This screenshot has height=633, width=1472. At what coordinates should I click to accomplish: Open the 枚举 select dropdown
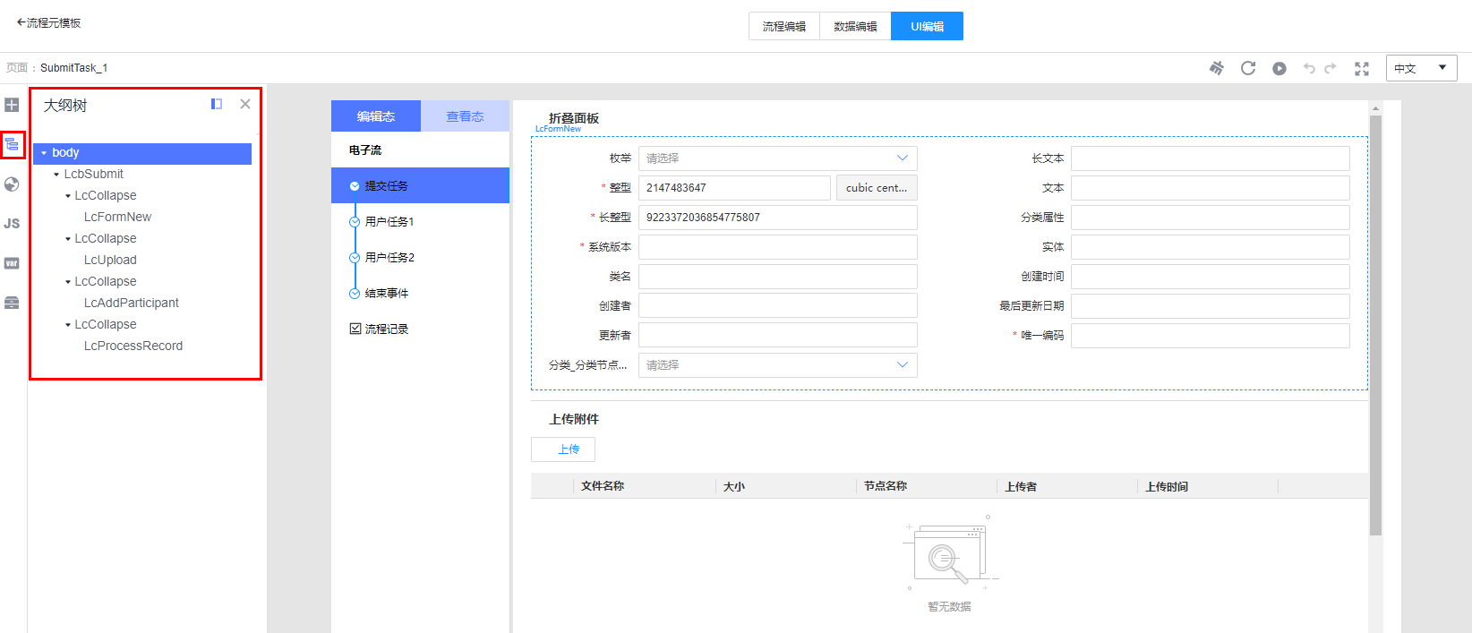pyautogui.click(x=777, y=158)
